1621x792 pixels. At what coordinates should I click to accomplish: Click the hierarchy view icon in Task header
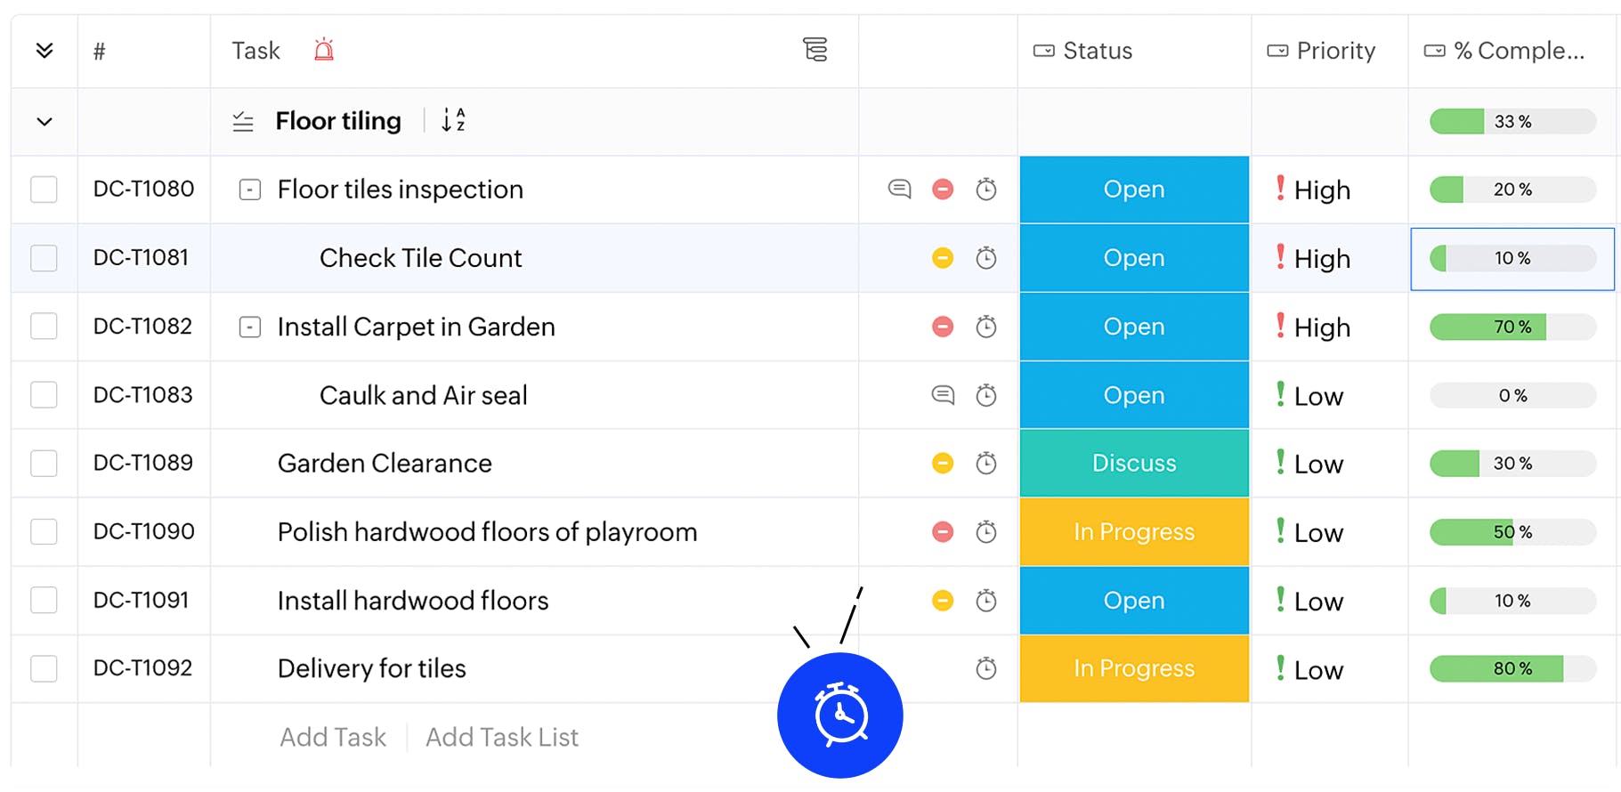point(815,50)
